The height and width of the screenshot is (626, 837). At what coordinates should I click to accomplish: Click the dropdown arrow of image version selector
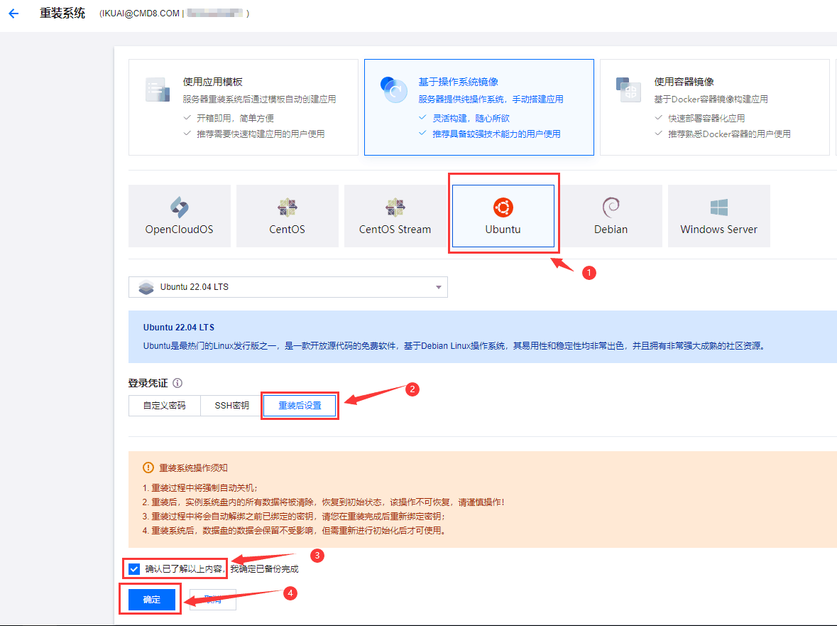439,287
